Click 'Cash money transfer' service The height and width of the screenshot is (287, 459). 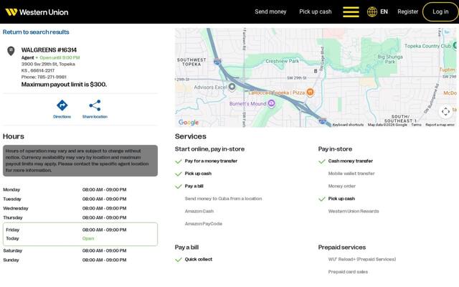click(351, 161)
